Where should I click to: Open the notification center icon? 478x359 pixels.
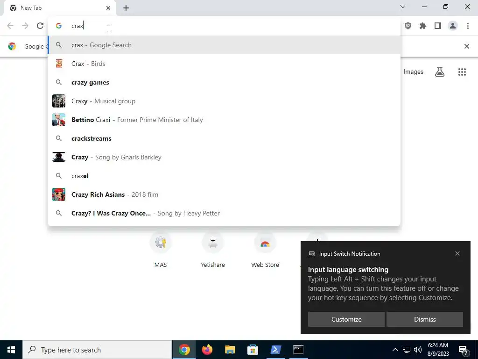coord(464,350)
